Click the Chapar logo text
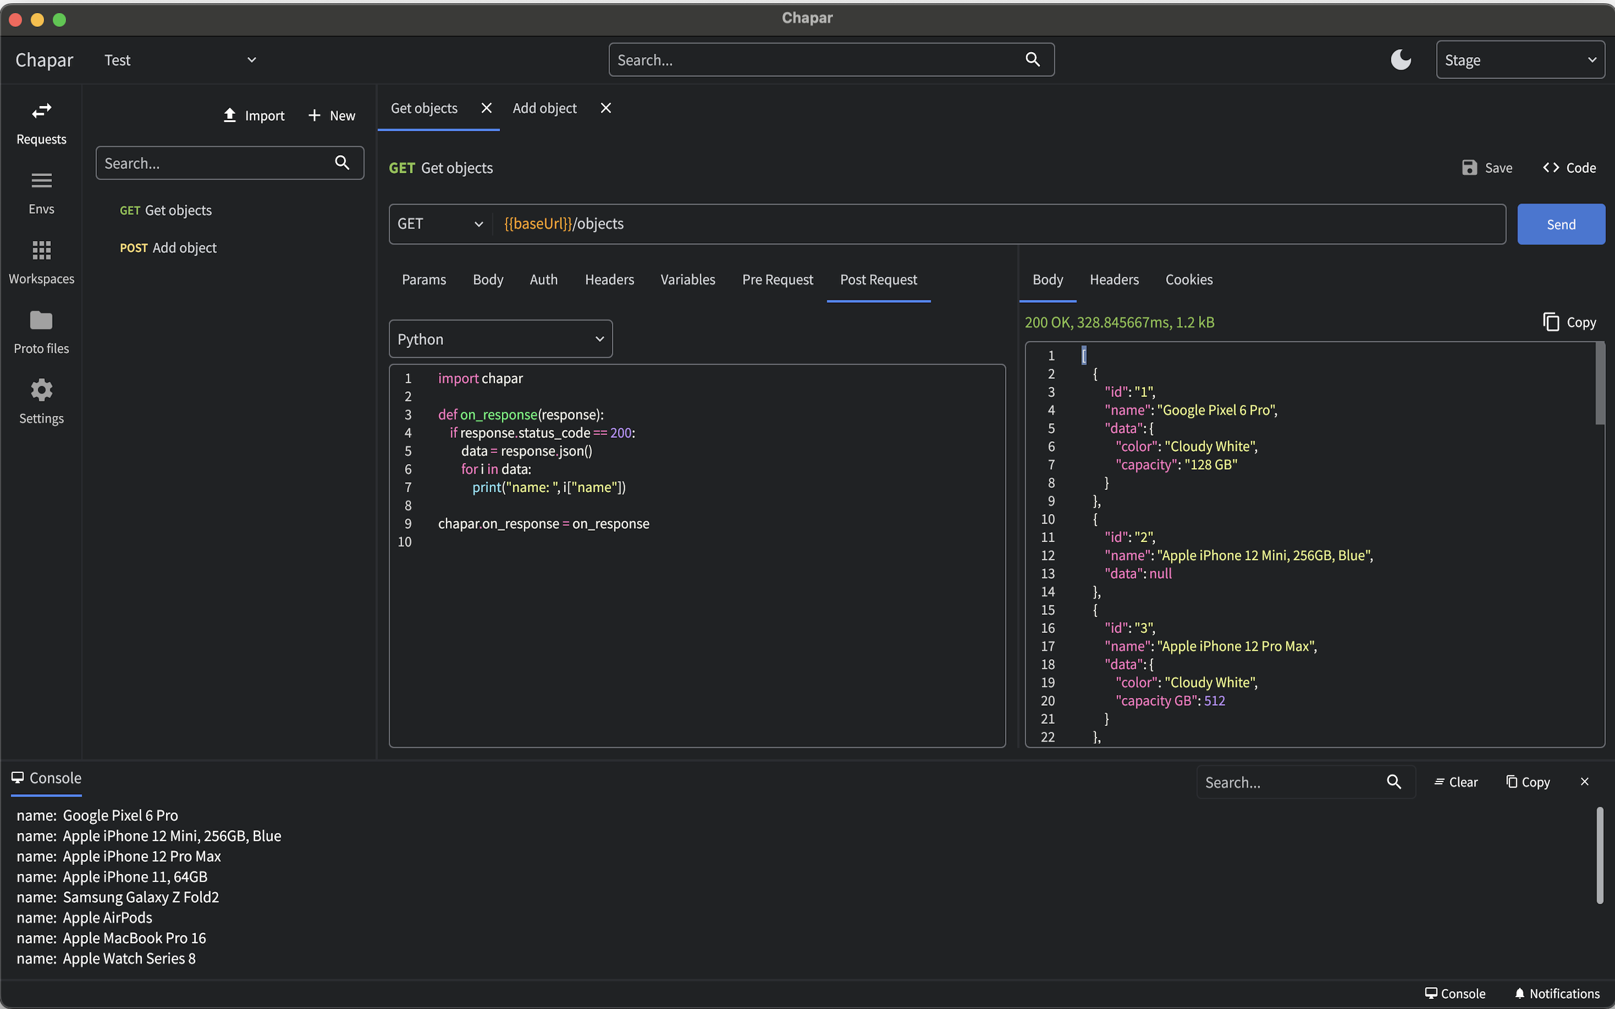Screen dimensions: 1615x1009 [44, 60]
